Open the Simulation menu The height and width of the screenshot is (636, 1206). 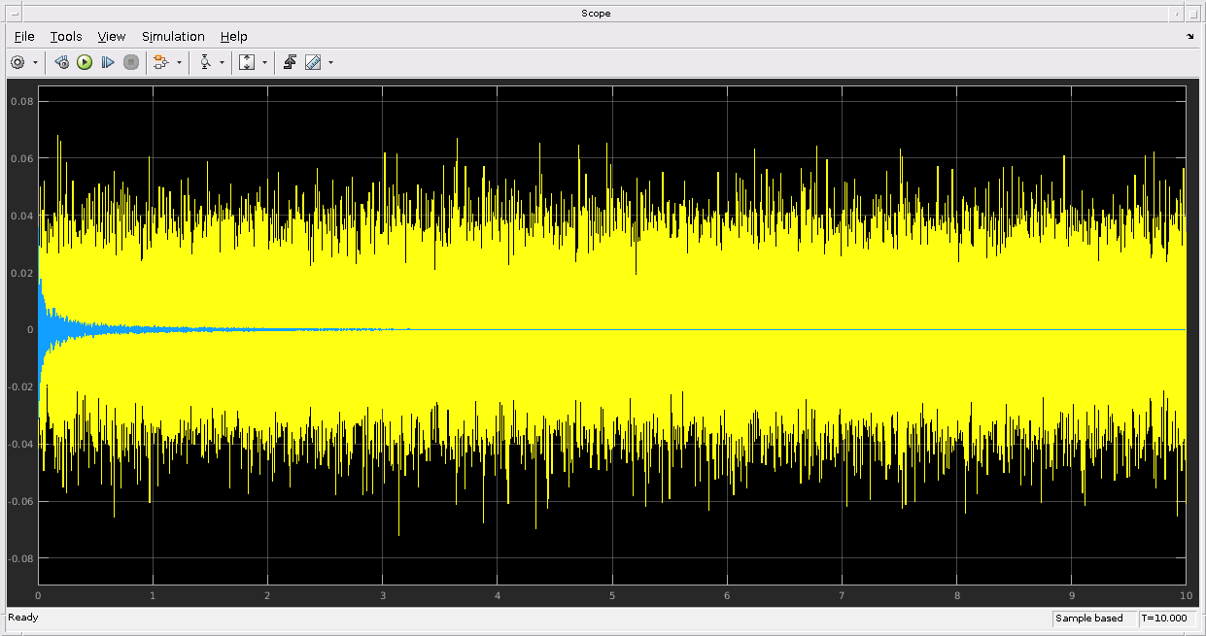tap(173, 37)
